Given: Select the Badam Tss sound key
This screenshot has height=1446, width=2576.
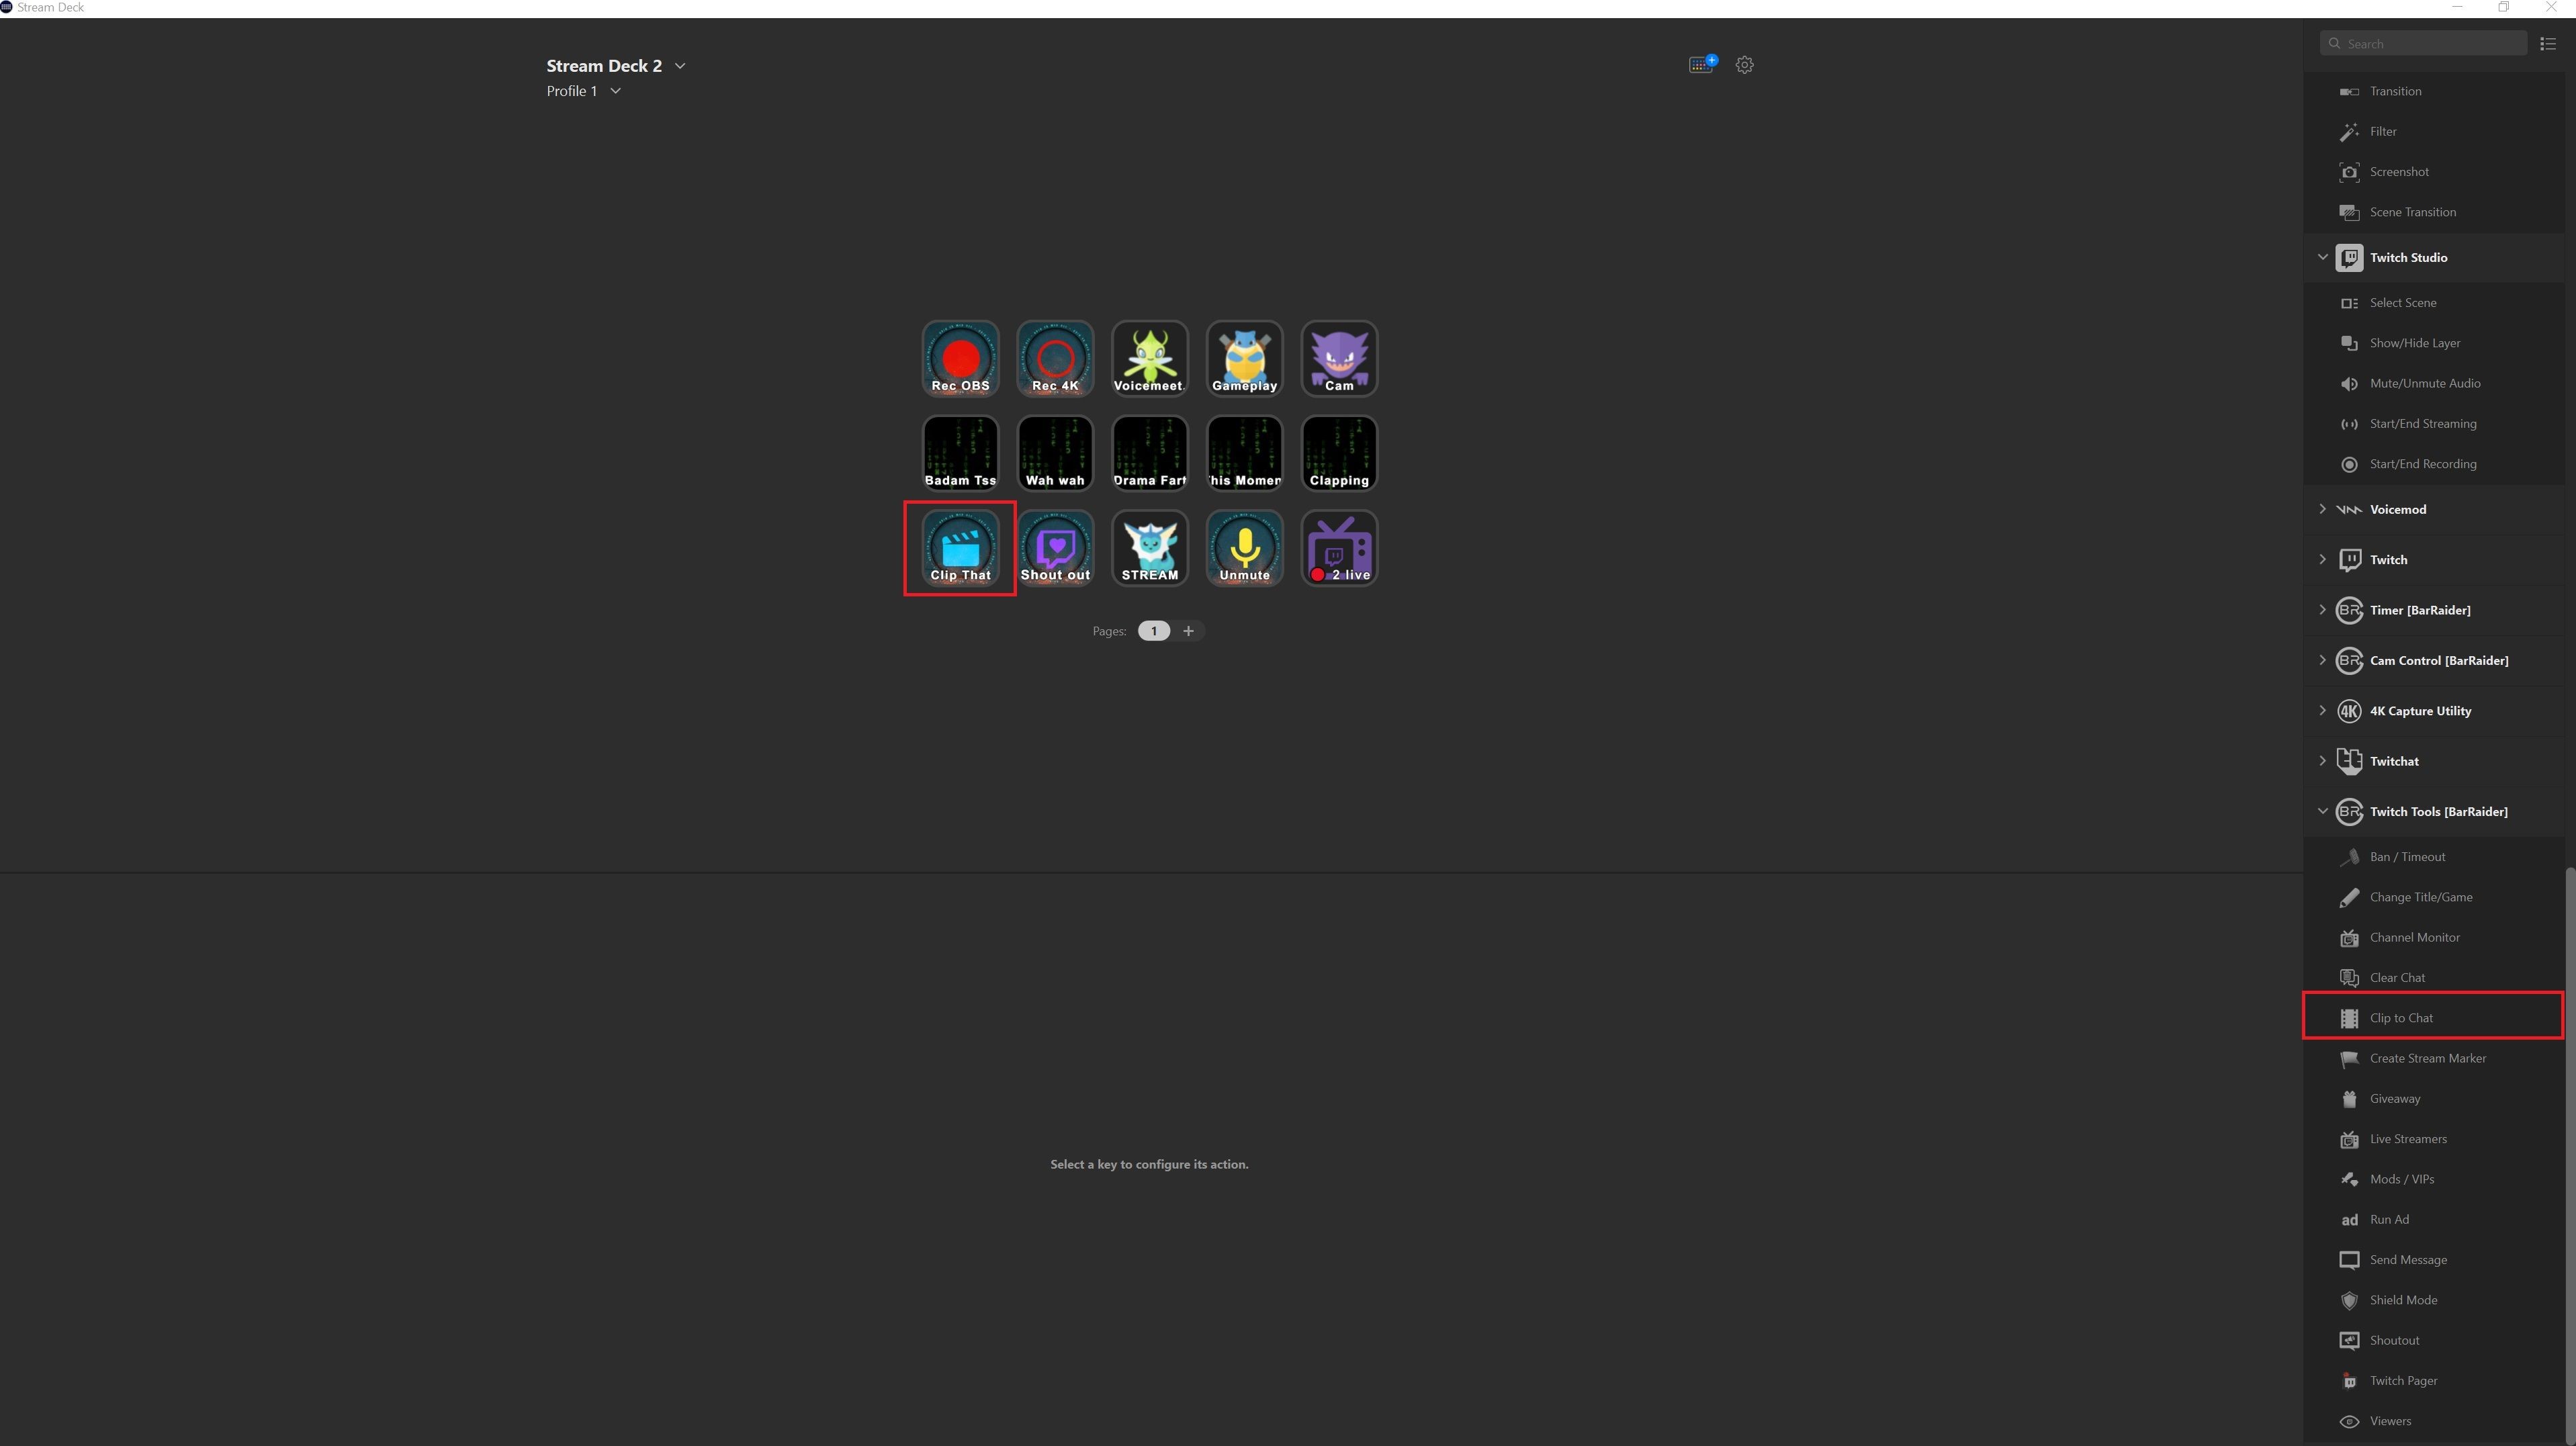Looking at the screenshot, I should (960, 453).
